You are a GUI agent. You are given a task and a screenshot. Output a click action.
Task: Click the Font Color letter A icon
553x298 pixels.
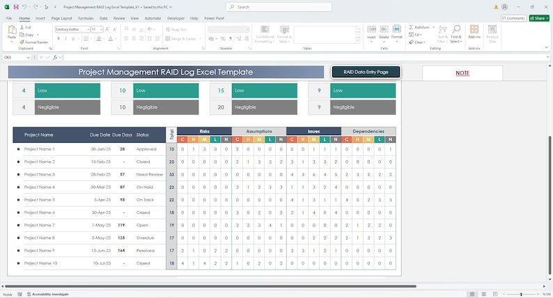click(111, 38)
